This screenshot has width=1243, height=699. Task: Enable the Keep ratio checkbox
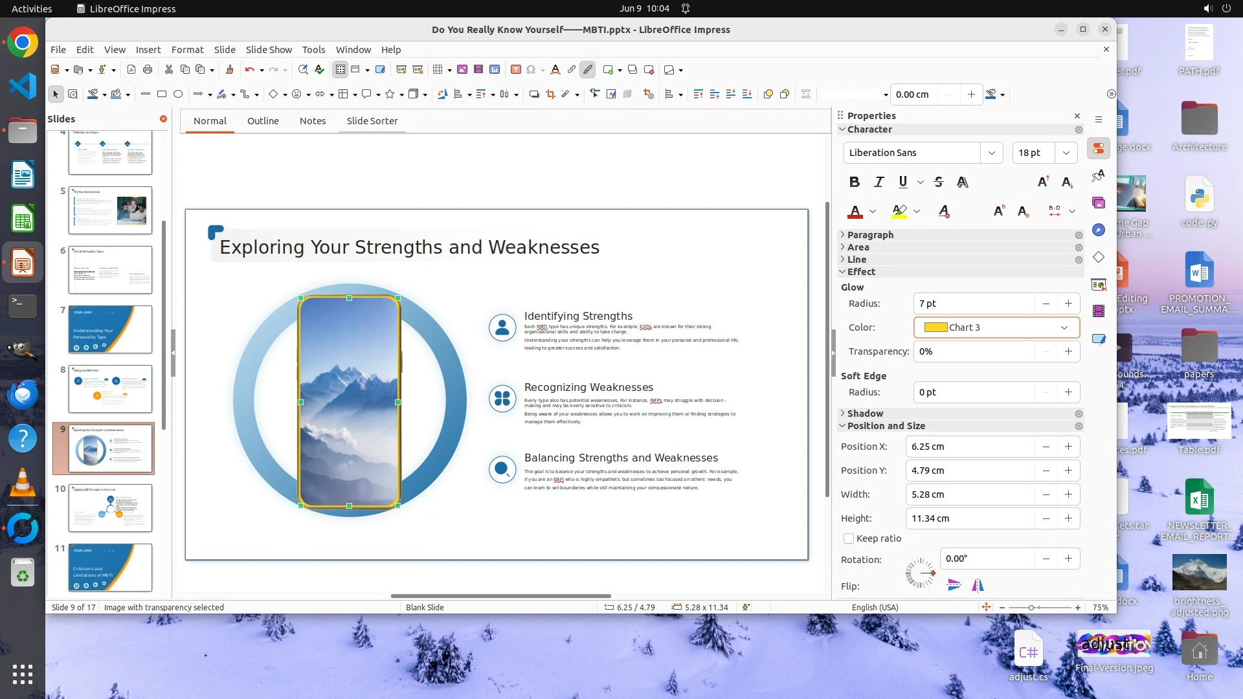(849, 538)
